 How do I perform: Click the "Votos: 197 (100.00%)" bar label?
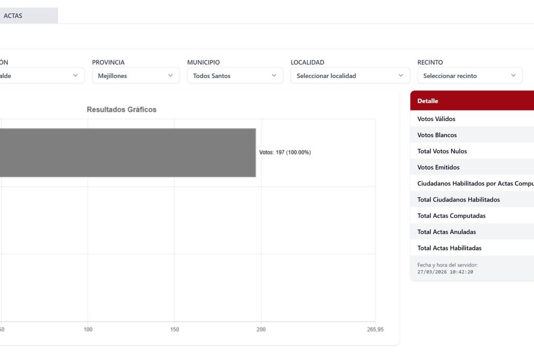point(285,152)
